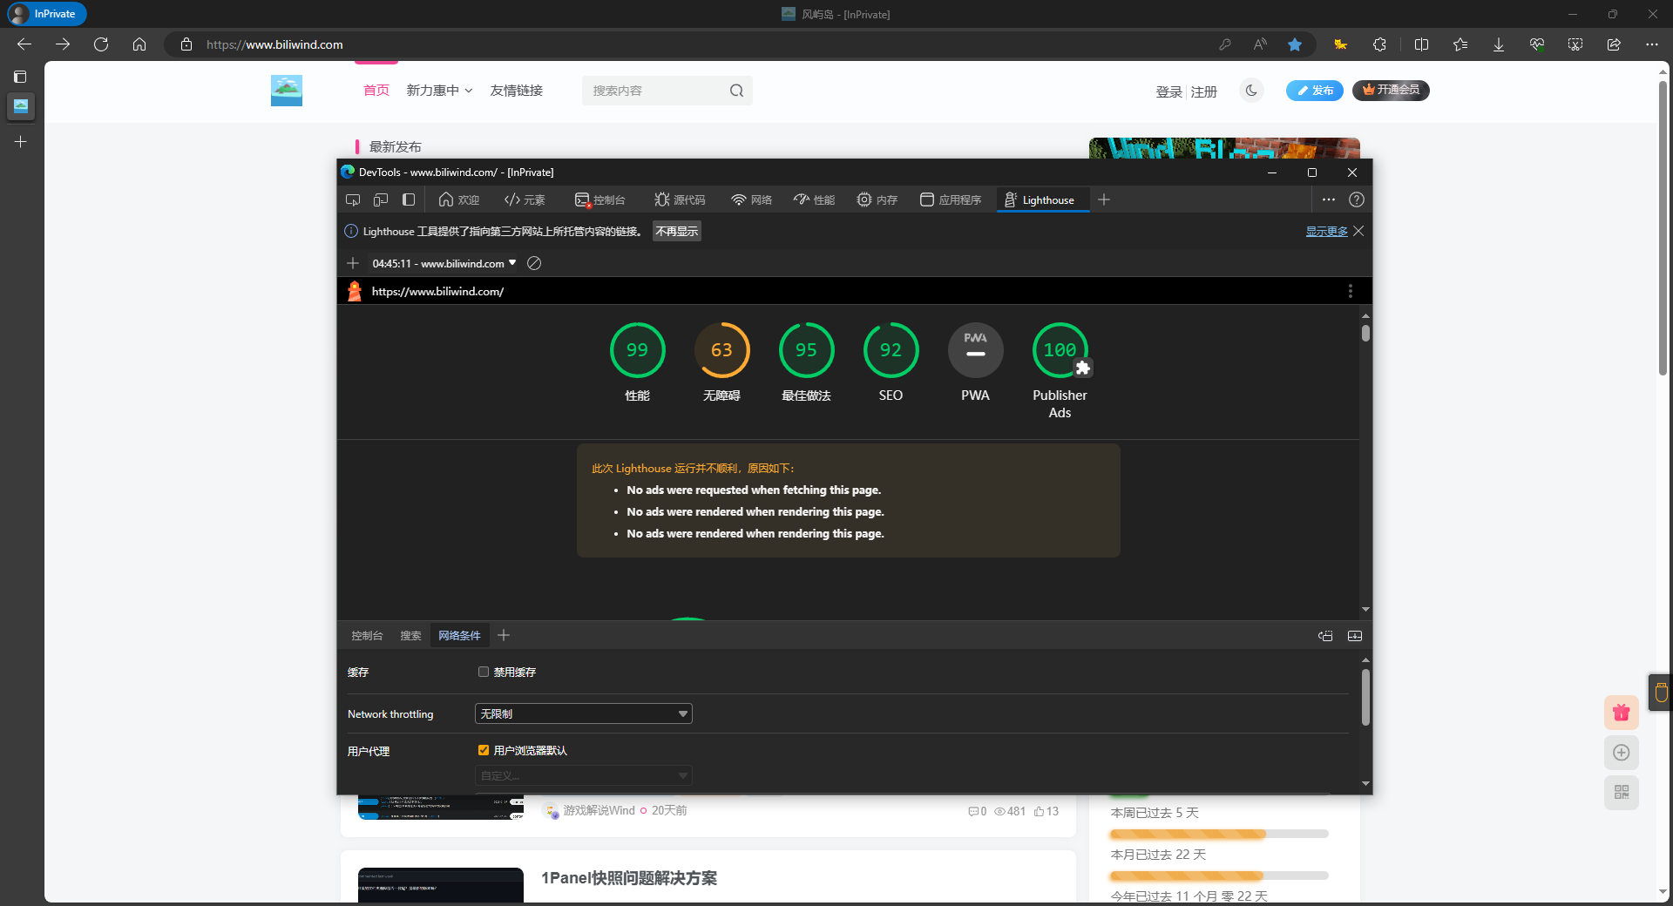Toggle device emulation icon in DevTools
The width and height of the screenshot is (1673, 906).
381,199
